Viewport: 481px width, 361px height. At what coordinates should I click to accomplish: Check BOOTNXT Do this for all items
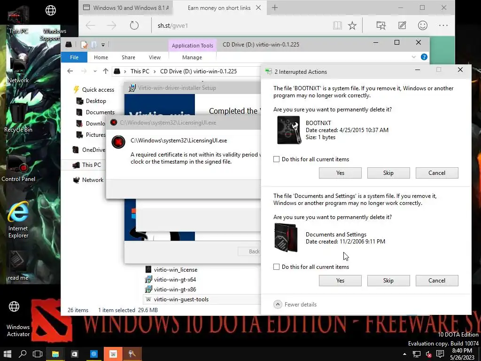pos(276,159)
